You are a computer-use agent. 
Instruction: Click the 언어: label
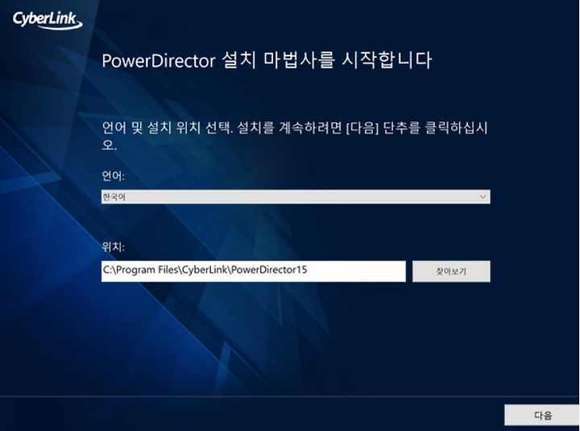pos(114,176)
